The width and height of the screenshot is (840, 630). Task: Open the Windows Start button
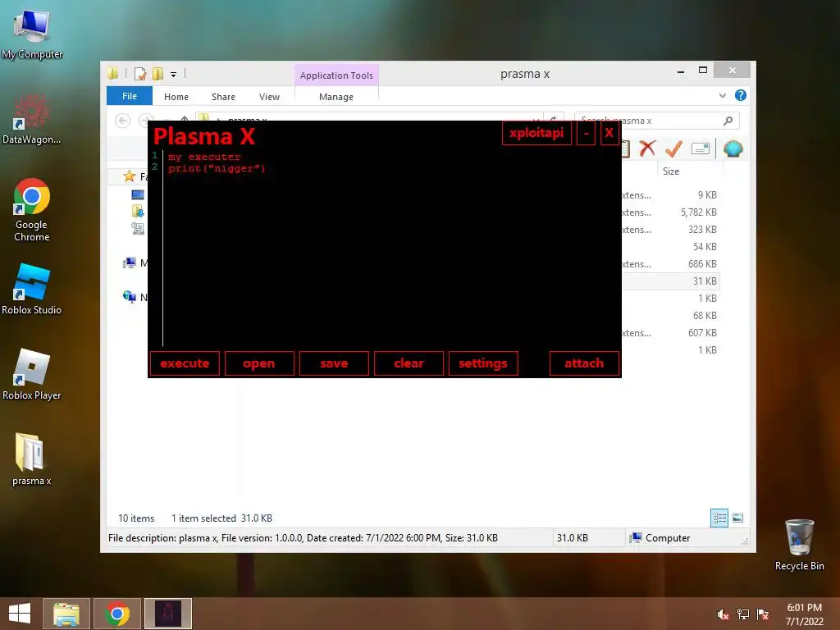pos(20,614)
